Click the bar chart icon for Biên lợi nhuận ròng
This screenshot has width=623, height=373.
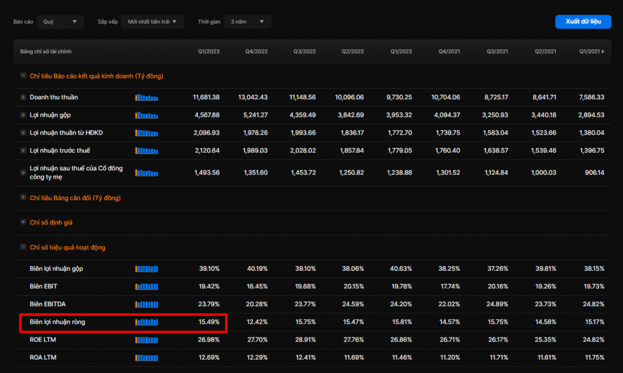[147, 322]
